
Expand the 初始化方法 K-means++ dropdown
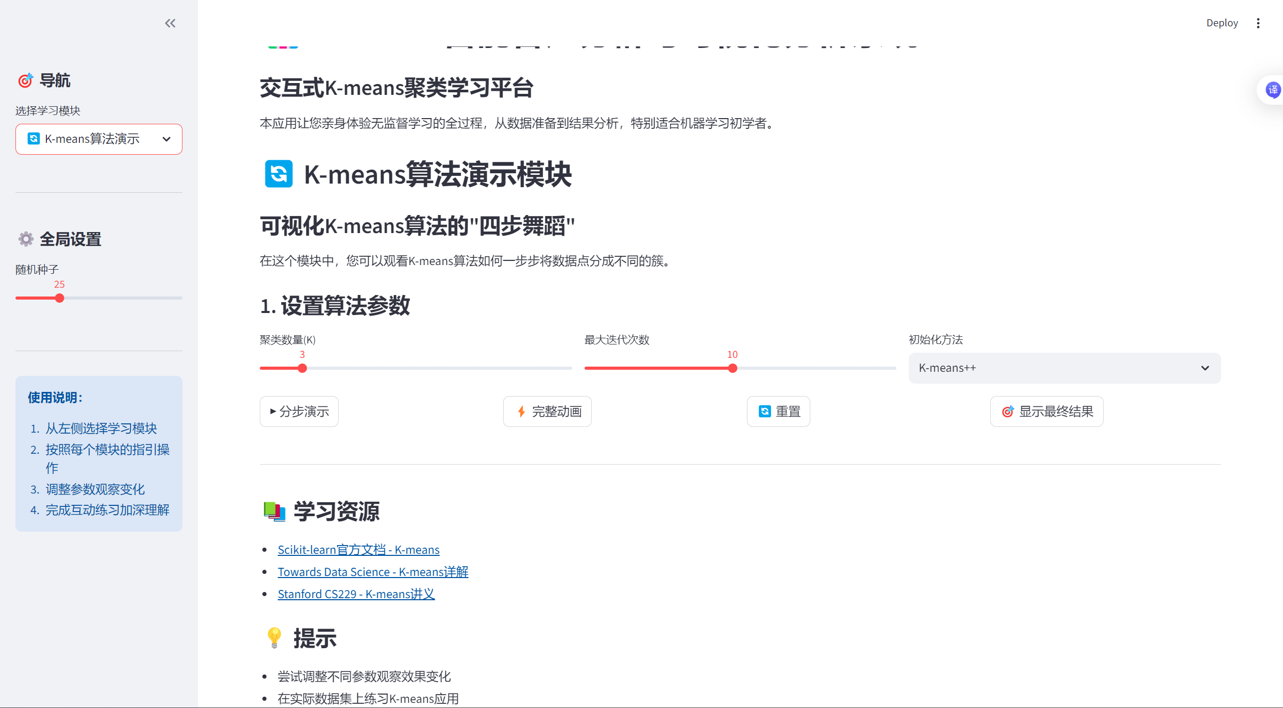click(x=1064, y=368)
